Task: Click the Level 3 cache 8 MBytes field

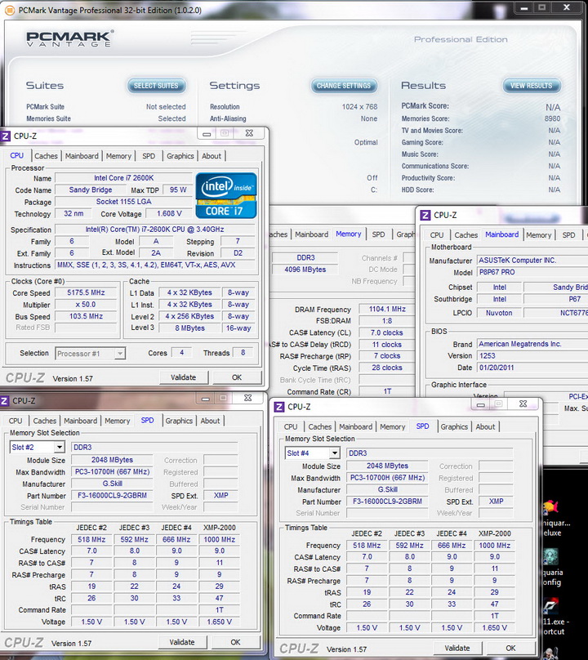Action: pos(189,328)
